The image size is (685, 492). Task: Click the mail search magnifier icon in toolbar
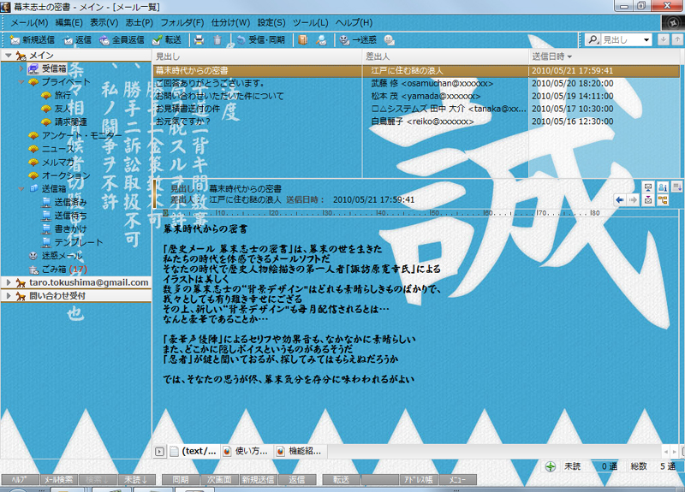pos(322,40)
